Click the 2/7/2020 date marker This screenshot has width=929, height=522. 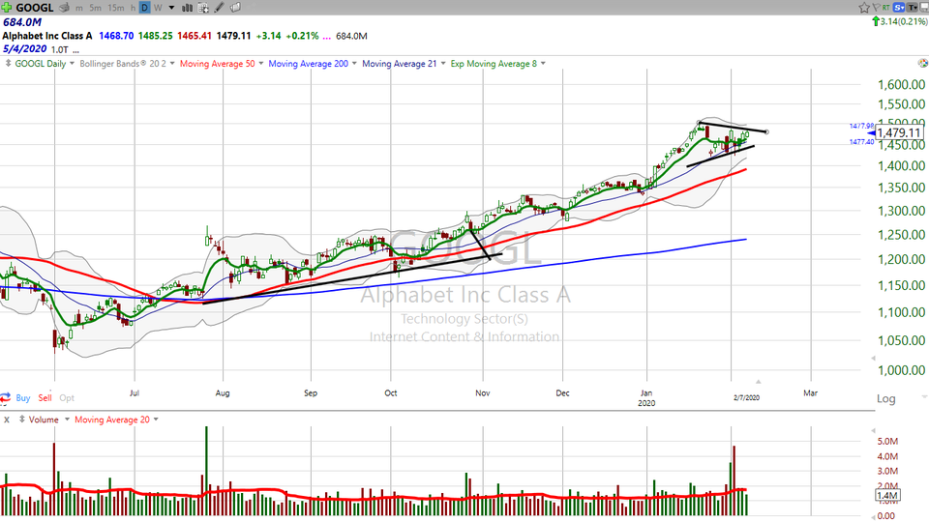[x=746, y=397]
